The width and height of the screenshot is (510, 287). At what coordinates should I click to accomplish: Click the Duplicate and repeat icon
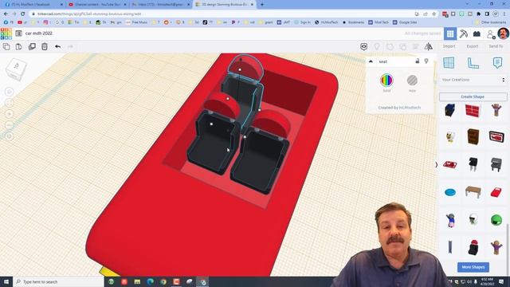tap(32, 46)
